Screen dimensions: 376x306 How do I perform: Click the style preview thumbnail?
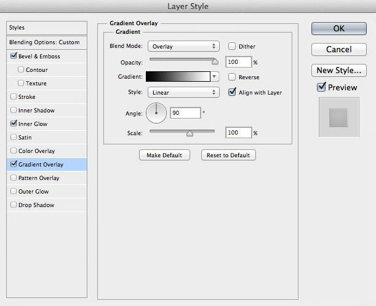339,117
